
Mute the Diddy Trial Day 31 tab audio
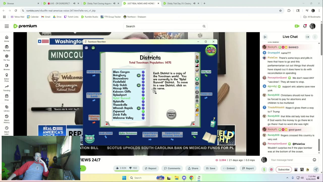pos(194,4)
